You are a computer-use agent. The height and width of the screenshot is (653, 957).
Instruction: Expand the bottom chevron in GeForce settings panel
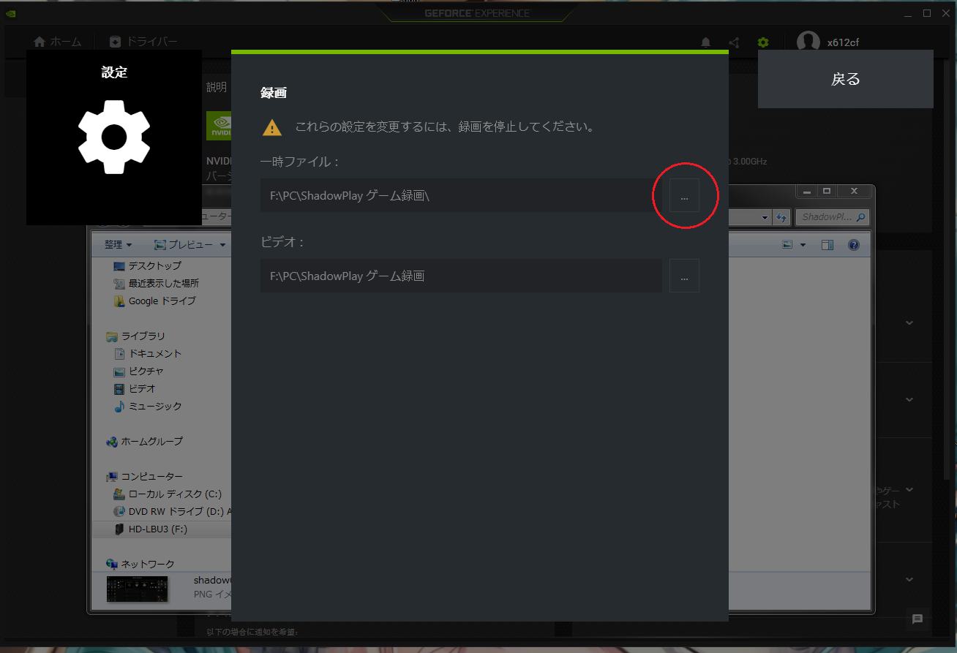pyautogui.click(x=909, y=579)
